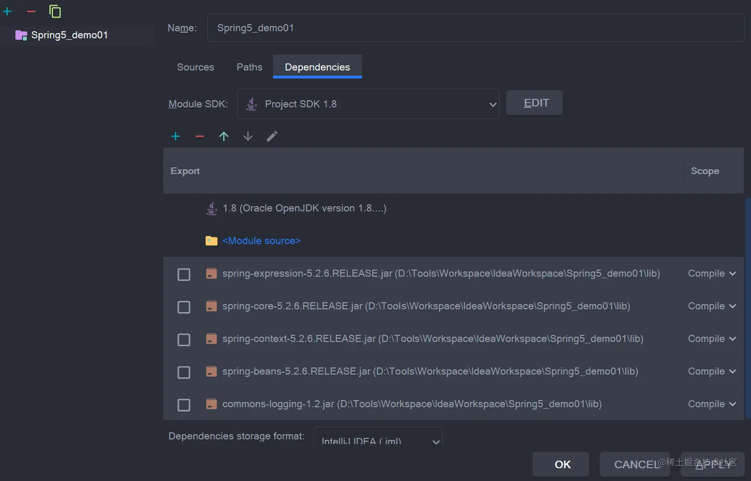Edit the dependency with the pencil icon
The width and height of the screenshot is (751, 481).
pyautogui.click(x=272, y=137)
